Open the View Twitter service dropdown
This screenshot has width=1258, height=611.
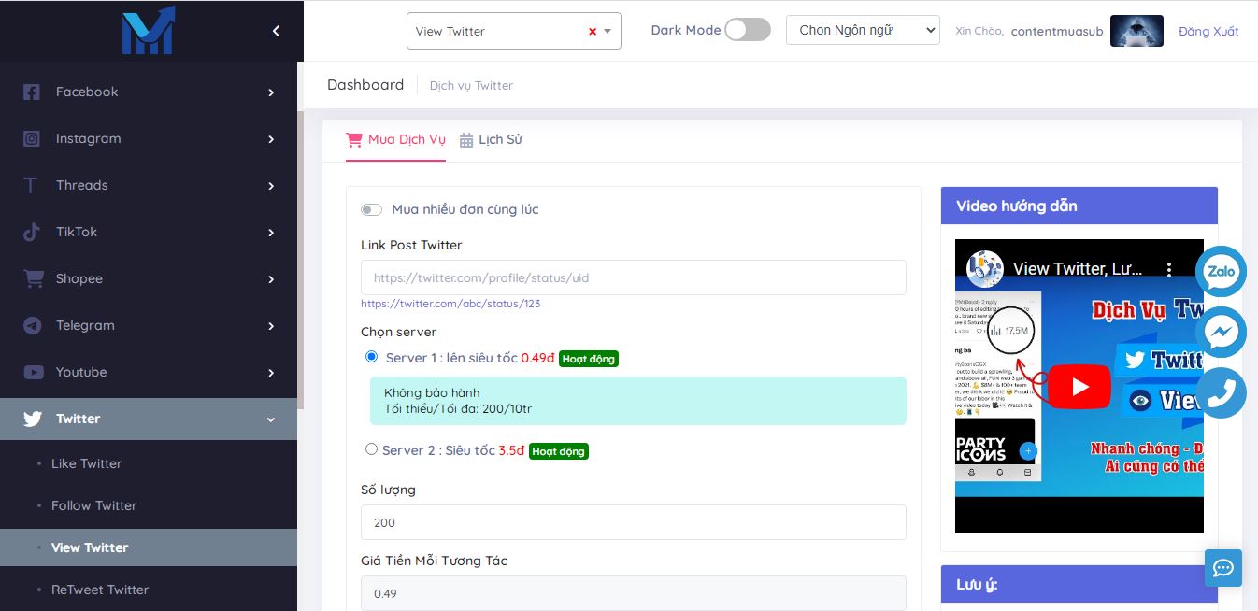tap(514, 31)
